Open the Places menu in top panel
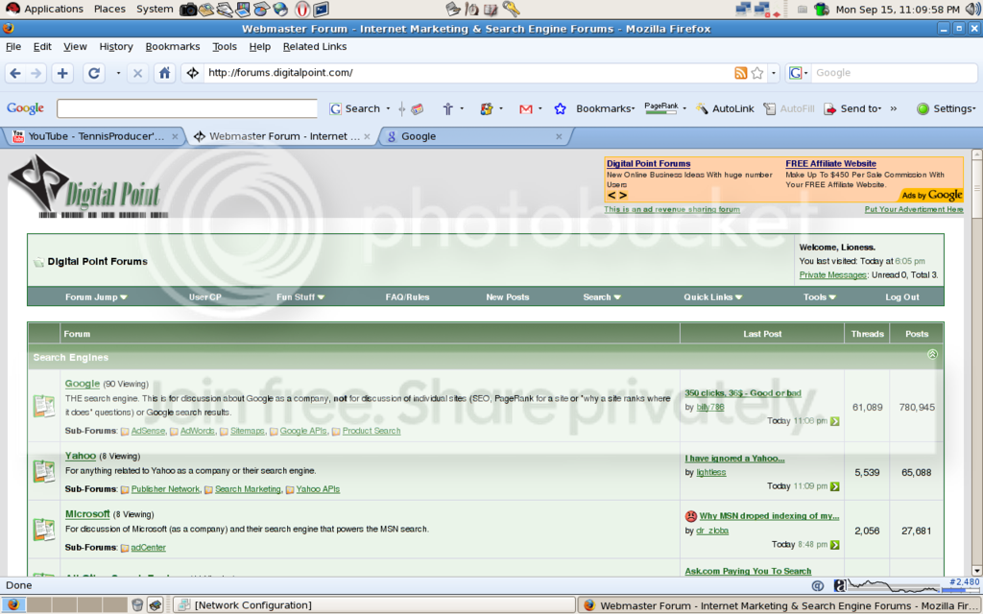Screen dimensions: 983x614 109,9
